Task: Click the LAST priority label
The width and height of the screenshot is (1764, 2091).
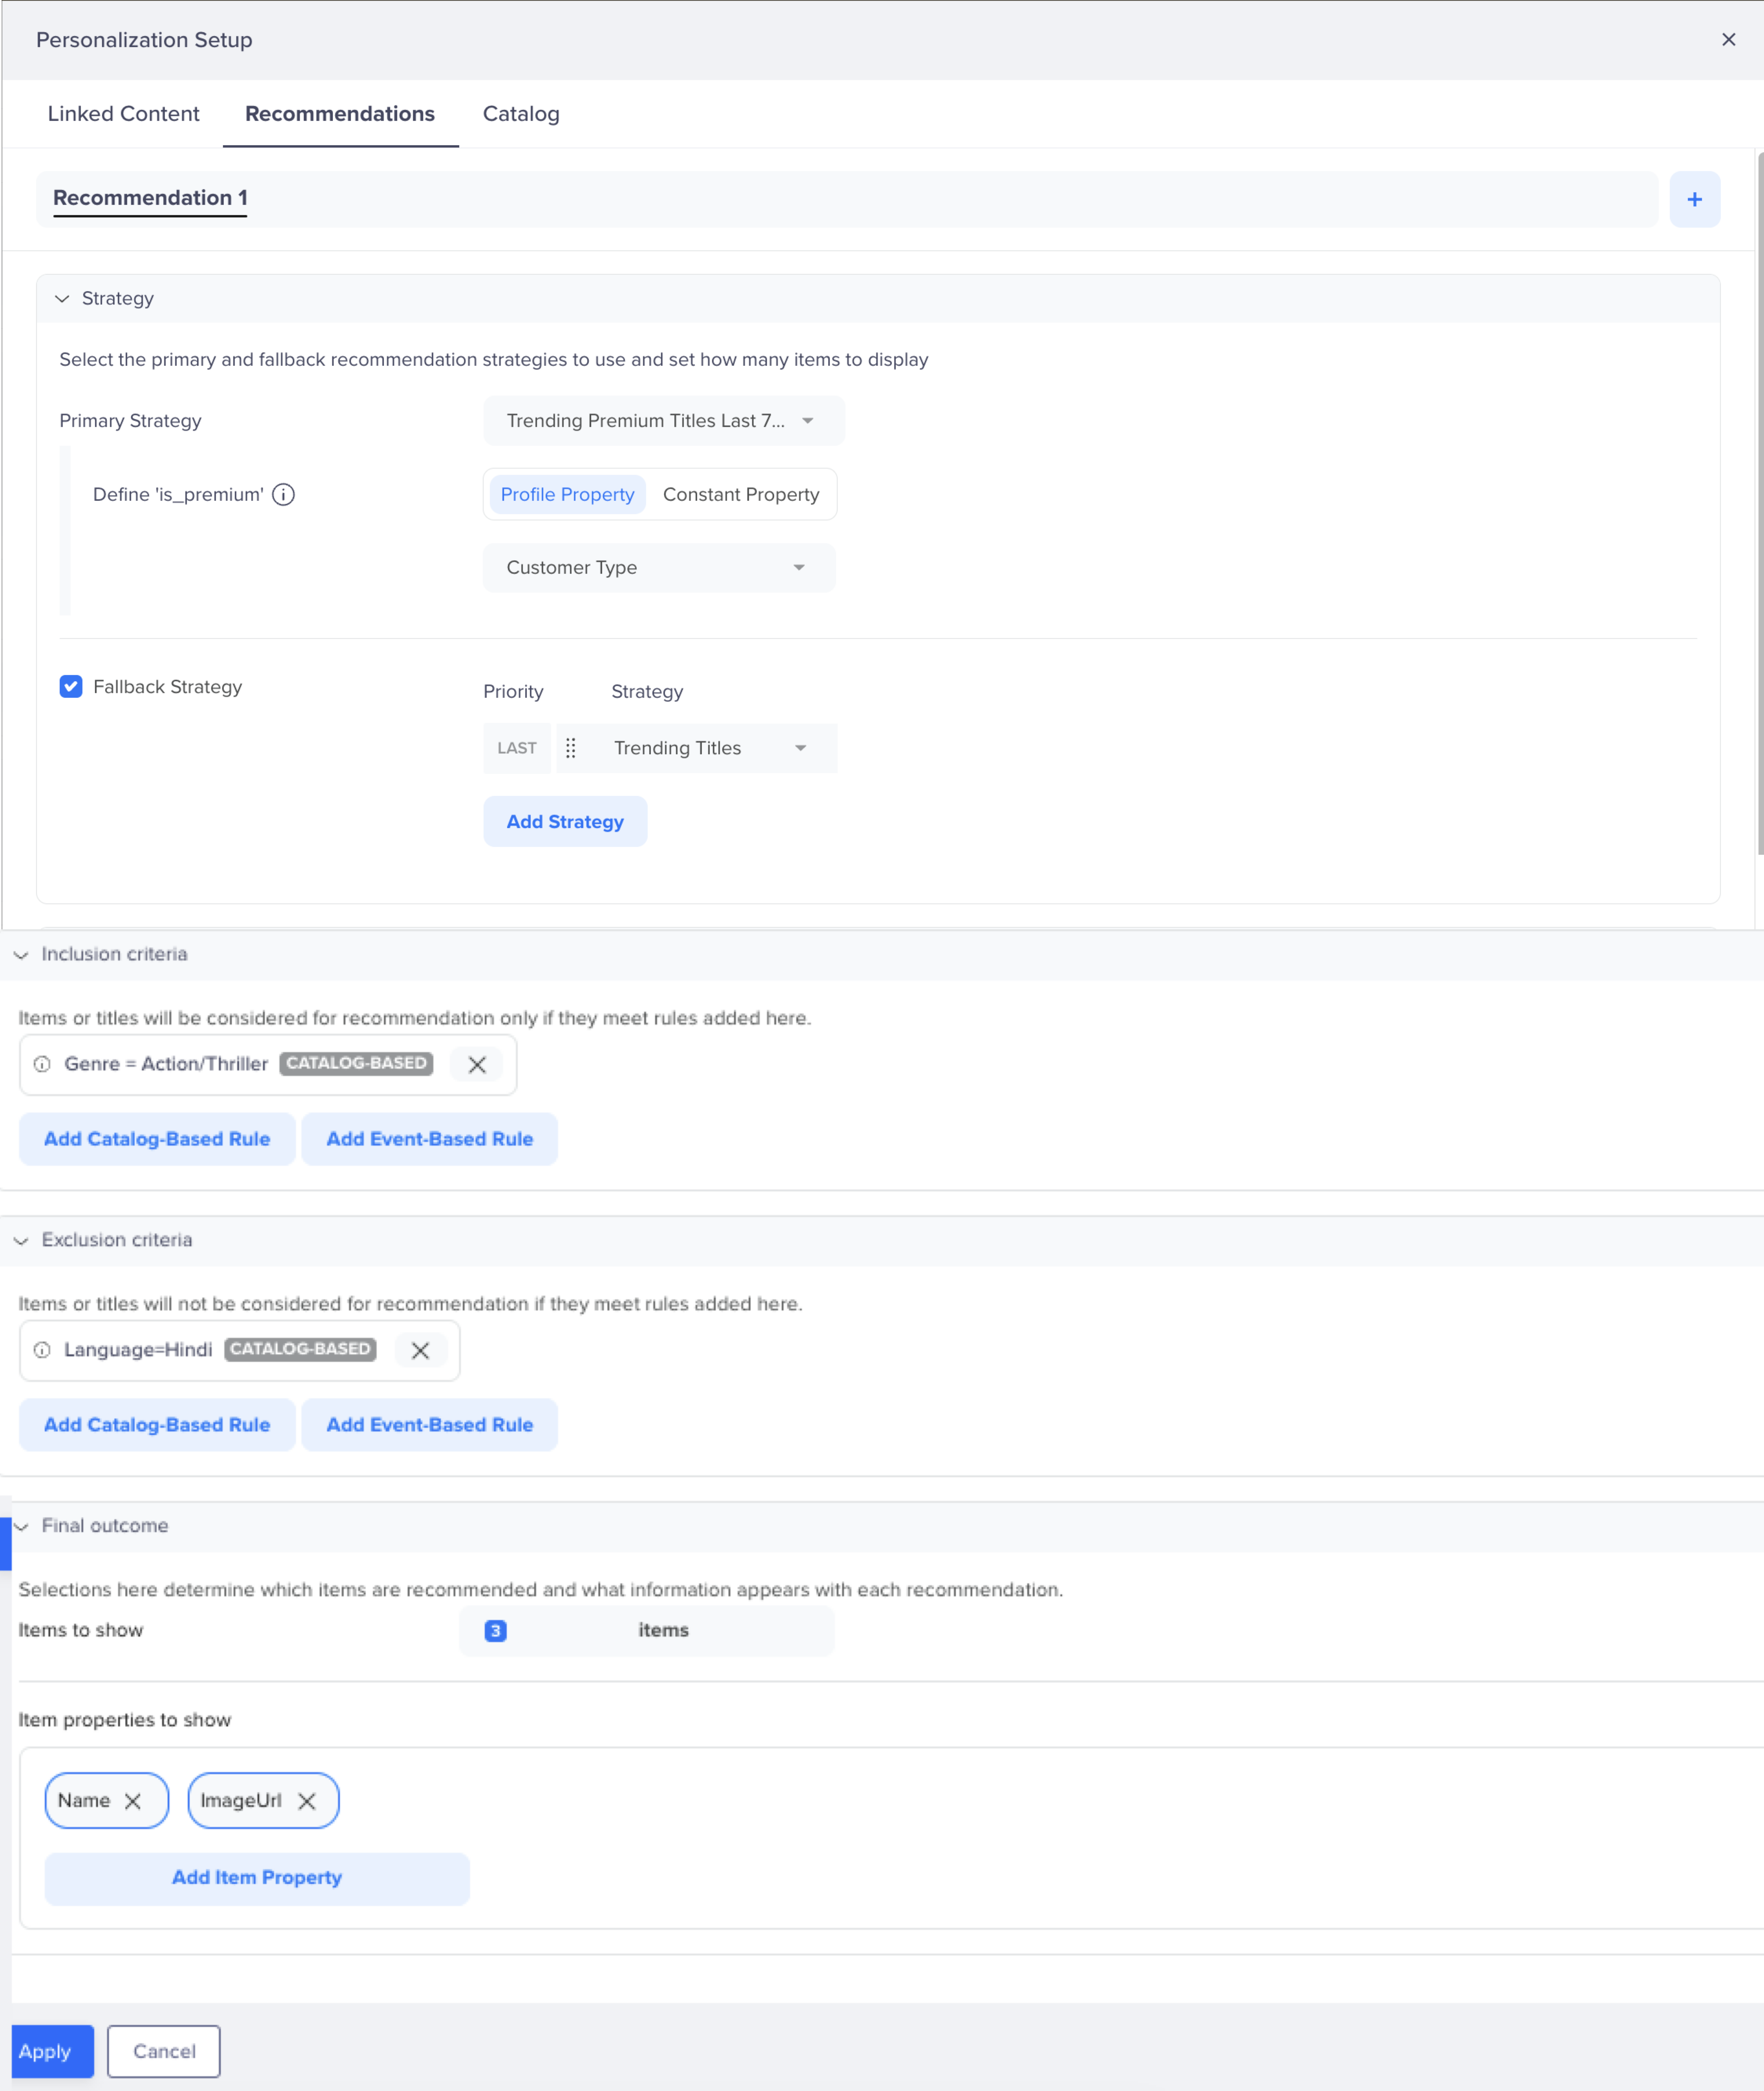Action: click(517, 749)
